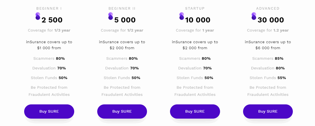
Task: Click the 30 000 price amount
Action: click(271, 20)
